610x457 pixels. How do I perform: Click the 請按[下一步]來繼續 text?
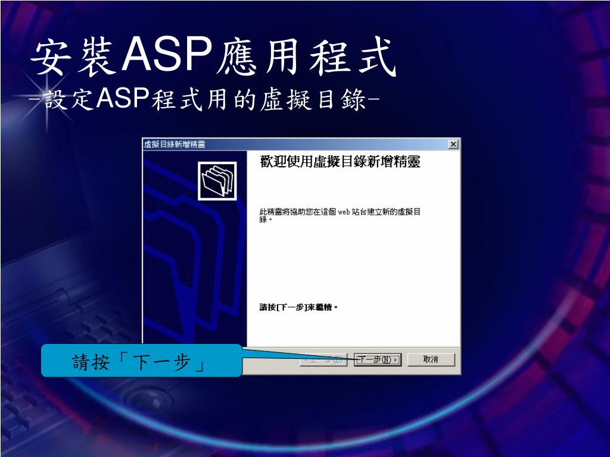click(298, 308)
